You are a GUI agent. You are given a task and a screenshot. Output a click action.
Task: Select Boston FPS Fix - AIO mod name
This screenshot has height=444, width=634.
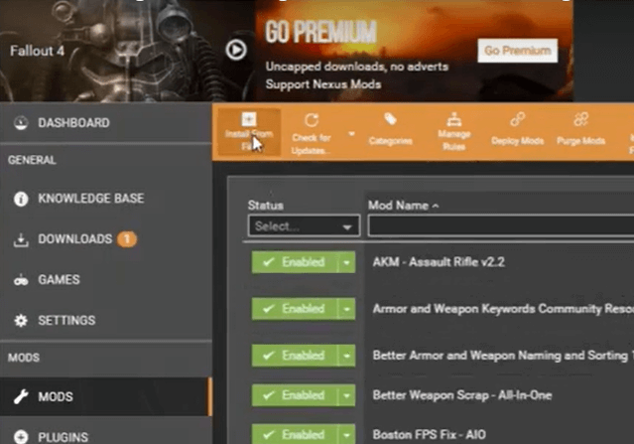[430, 435]
